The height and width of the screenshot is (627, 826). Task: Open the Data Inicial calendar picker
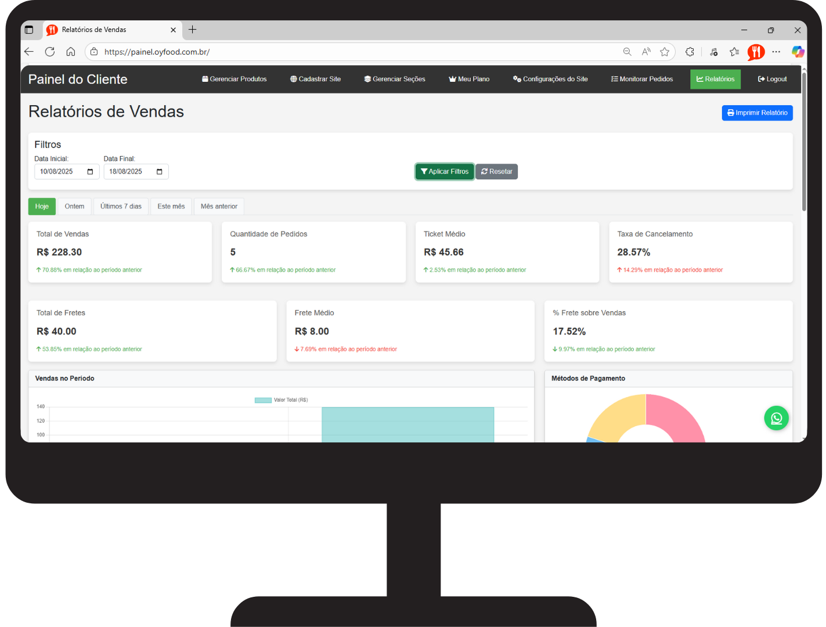point(90,172)
